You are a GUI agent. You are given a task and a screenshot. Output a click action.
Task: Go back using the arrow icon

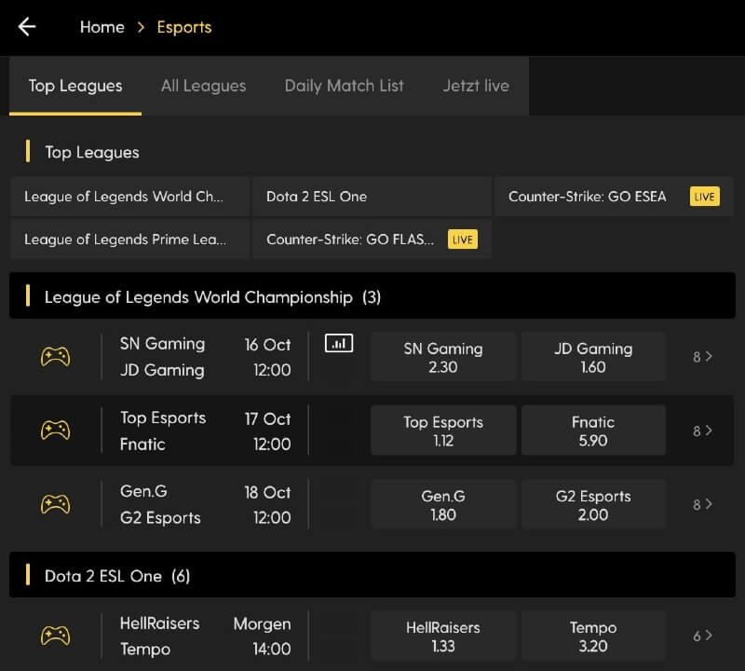pos(27,27)
